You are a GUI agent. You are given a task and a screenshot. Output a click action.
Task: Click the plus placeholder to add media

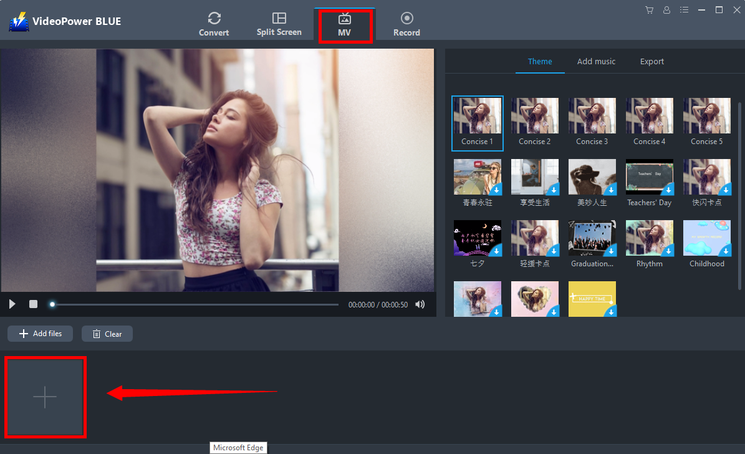click(x=45, y=397)
